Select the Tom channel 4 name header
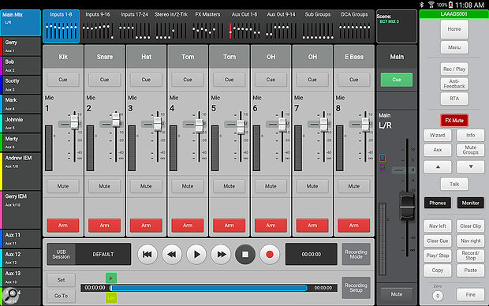Viewport: 489px width, 306px height. pos(188,57)
